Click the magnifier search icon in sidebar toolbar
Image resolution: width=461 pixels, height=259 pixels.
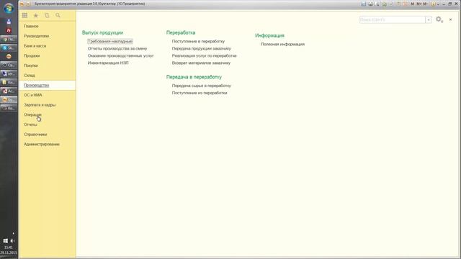(58, 15)
